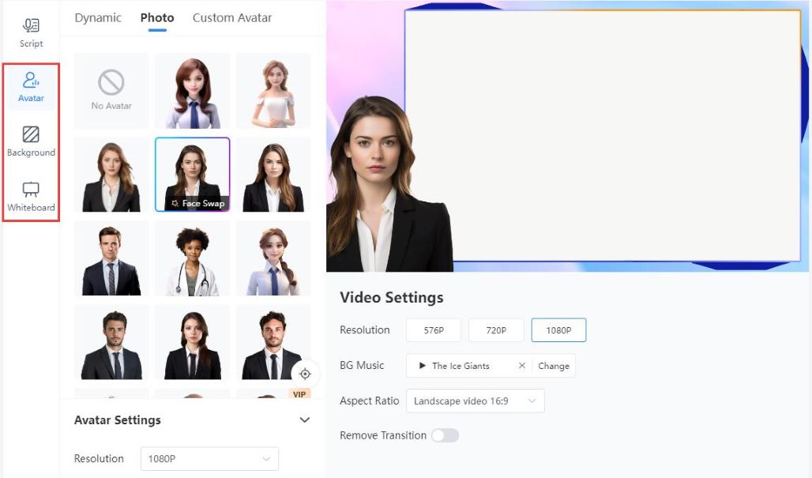Collapse the Avatar Settings section

pyautogui.click(x=304, y=420)
